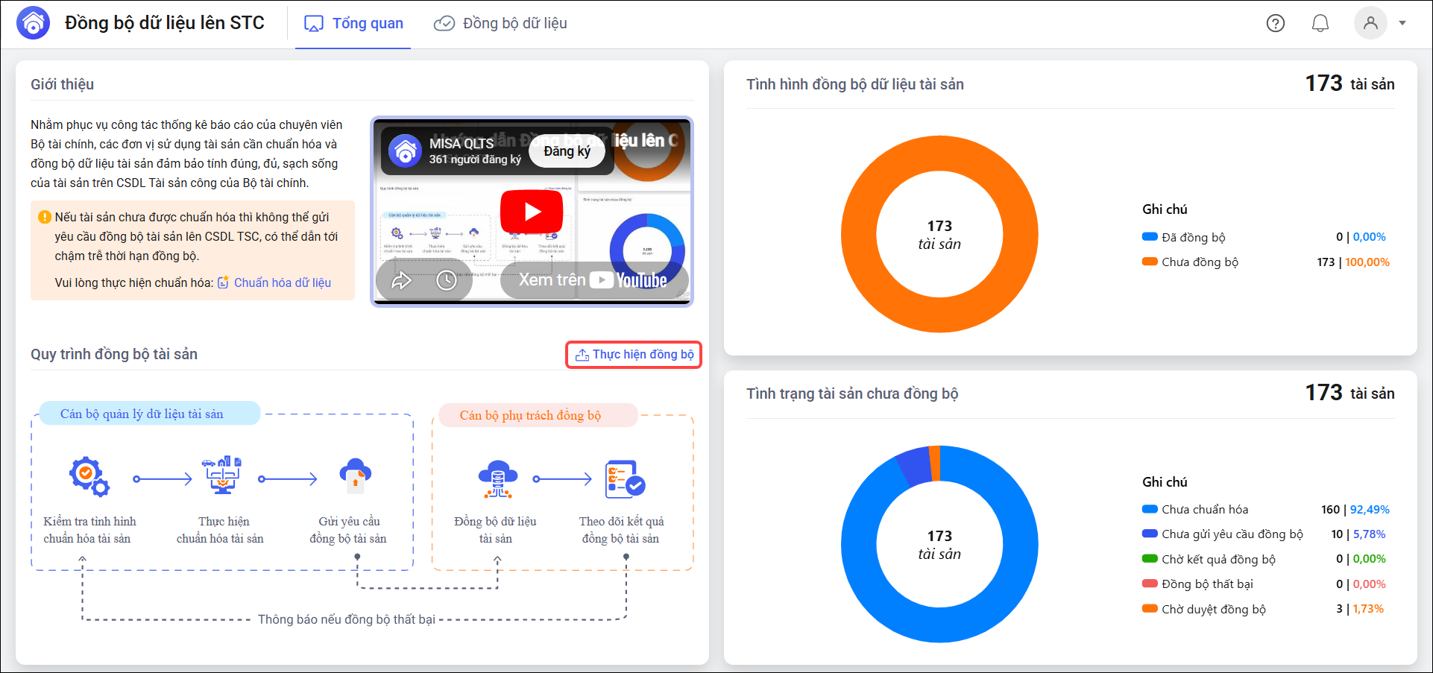Click the 100,00% value
Viewport: 1433px width, 673px height.
coord(1367,262)
